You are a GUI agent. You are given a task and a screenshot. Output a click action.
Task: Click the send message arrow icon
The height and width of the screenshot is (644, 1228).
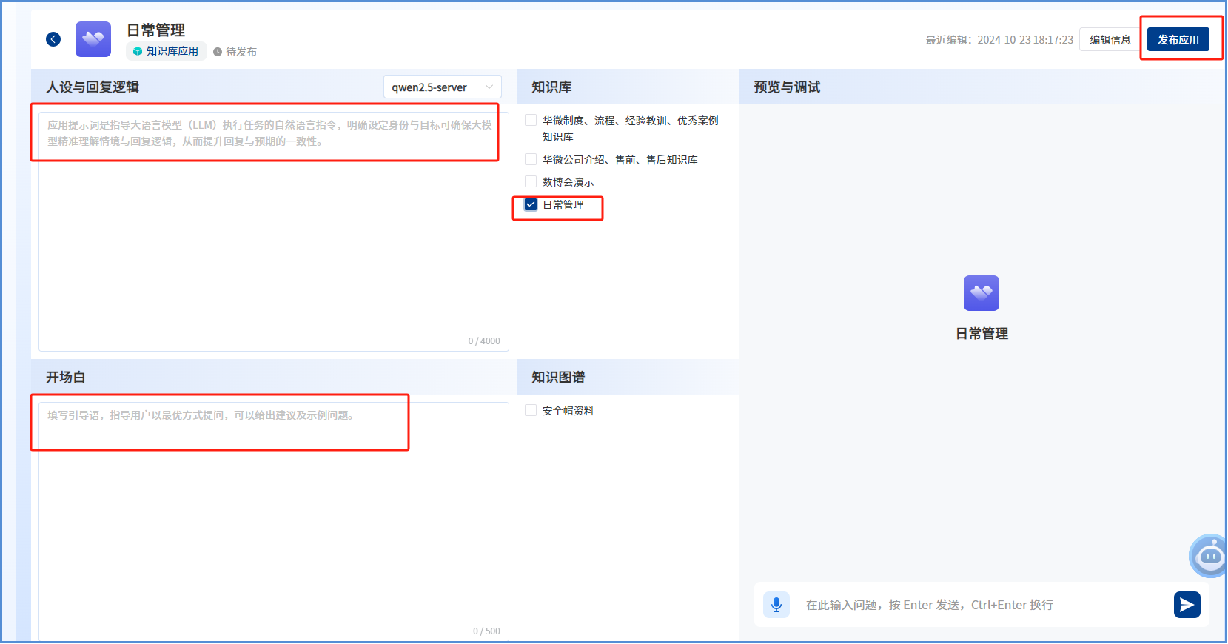pyautogui.click(x=1187, y=605)
